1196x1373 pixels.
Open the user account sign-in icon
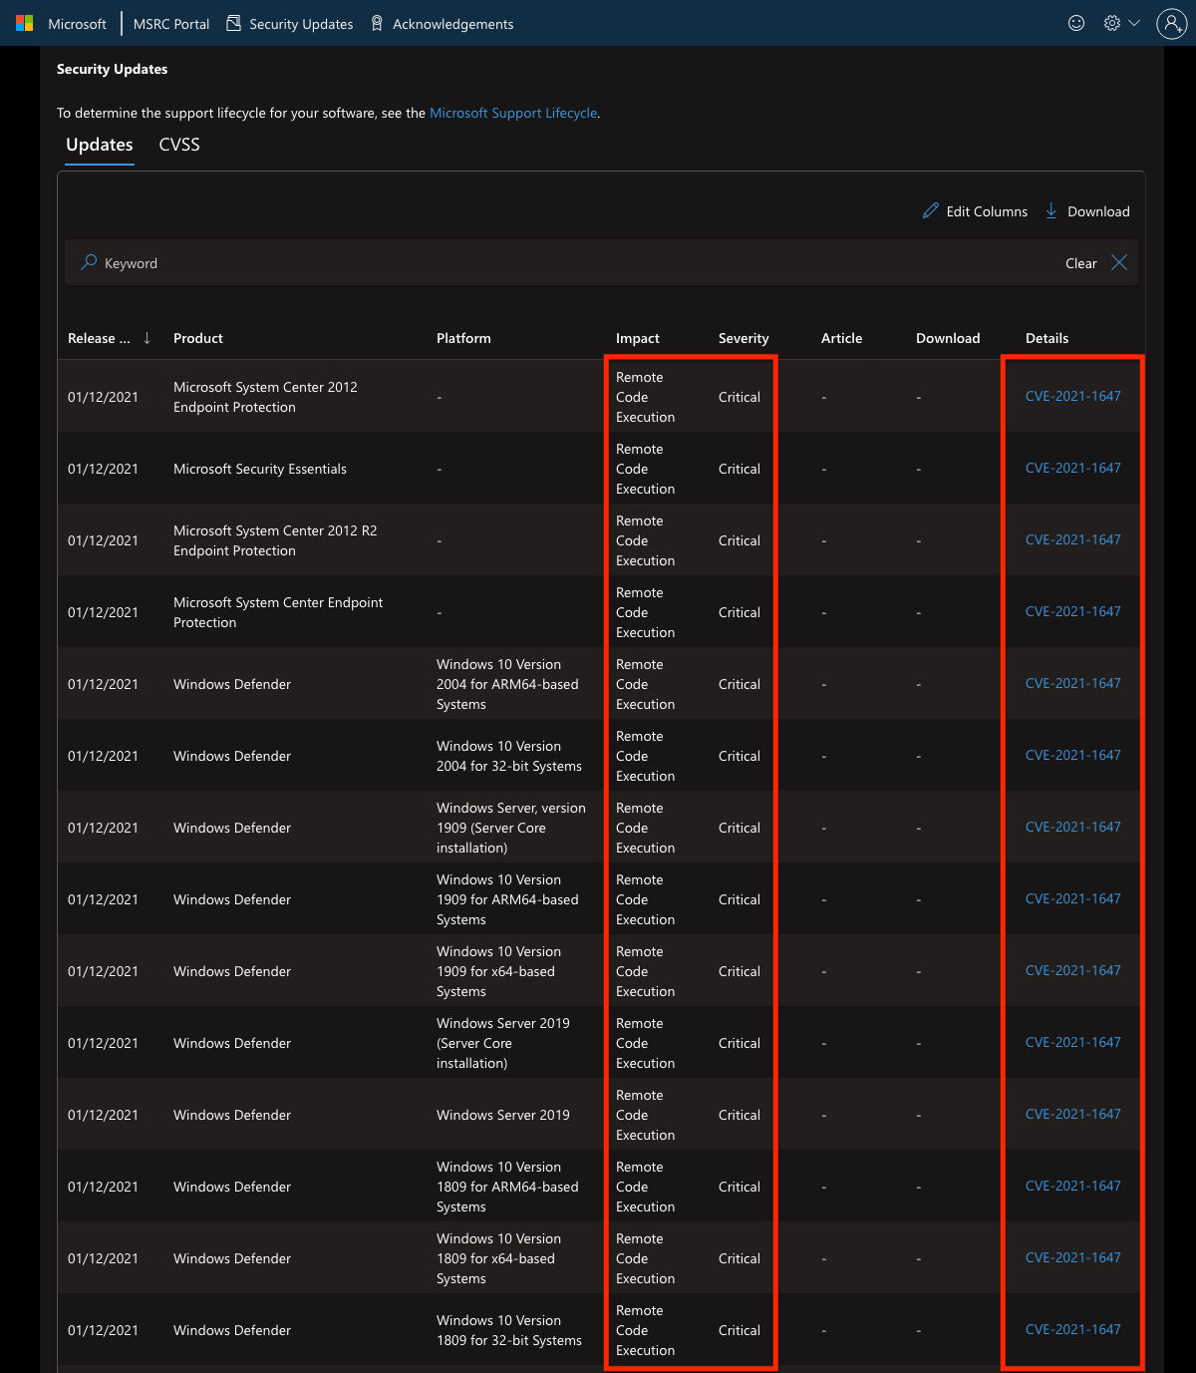click(x=1171, y=23)
